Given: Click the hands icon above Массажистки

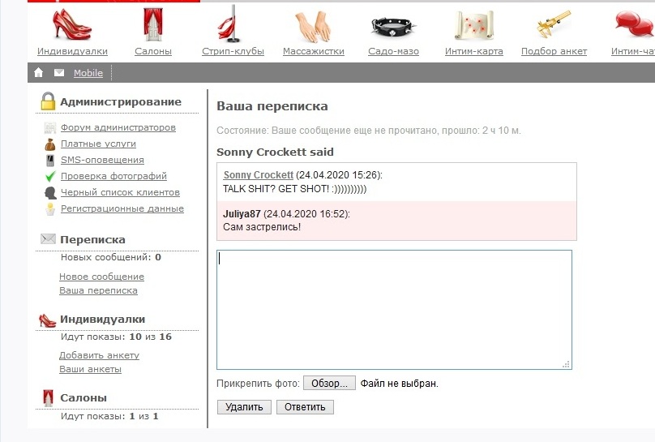Looking at the screenshot, I should pyautogui.click(x=313, y=26).
